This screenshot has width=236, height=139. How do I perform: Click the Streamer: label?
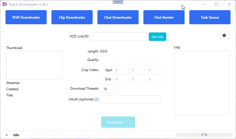pyautogui.click(x=13, y=83)
